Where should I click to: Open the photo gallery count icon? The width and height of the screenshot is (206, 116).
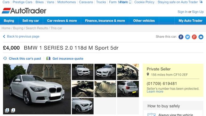pyautogui.click(x=7, y=110)
